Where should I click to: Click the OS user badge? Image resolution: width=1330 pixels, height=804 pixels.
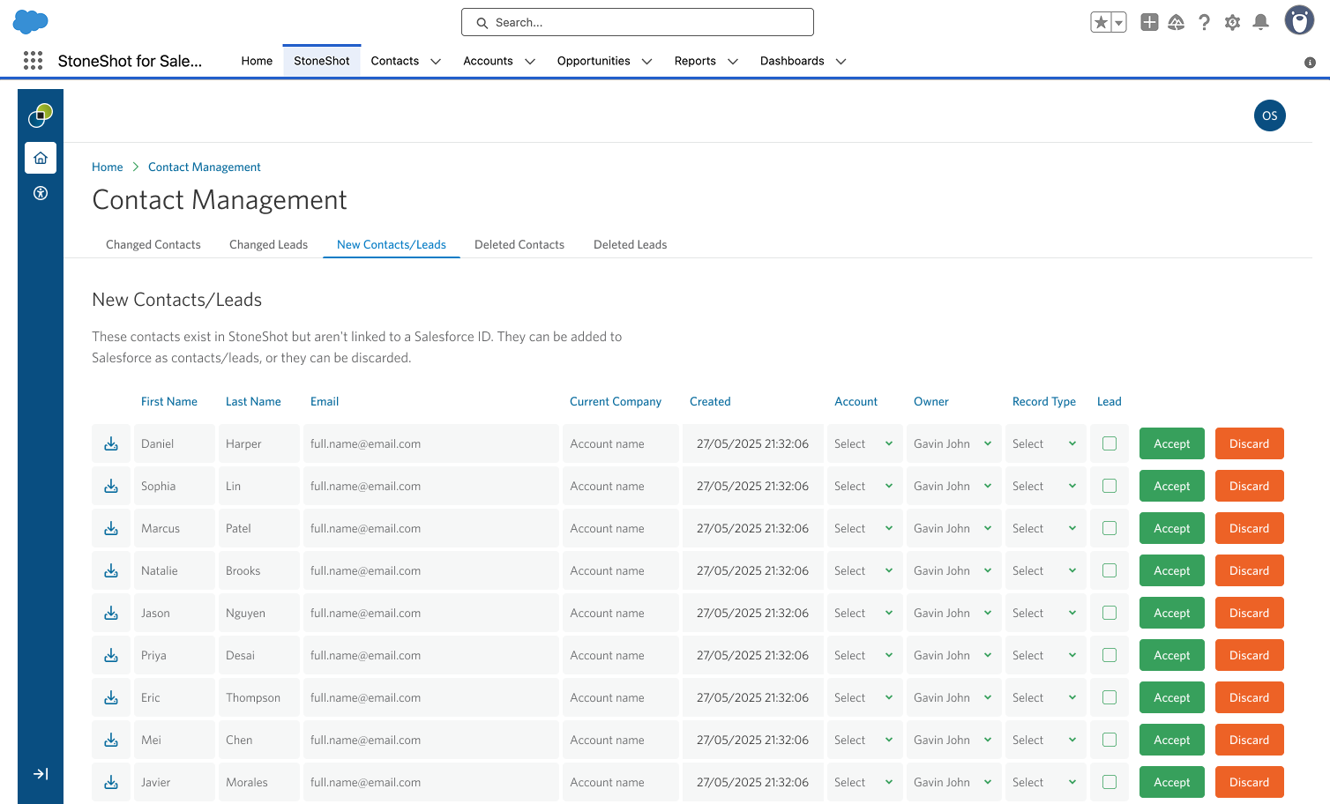click(x=1270, y=115)
